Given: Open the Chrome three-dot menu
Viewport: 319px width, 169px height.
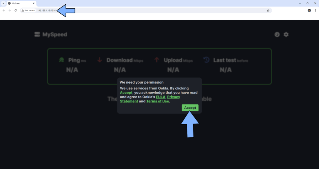Looking at the screenshot, I should (315, 10).
